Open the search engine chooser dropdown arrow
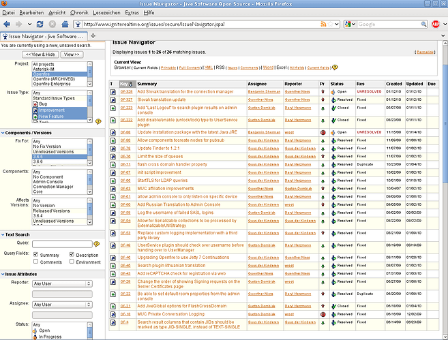 pos(353,25)
